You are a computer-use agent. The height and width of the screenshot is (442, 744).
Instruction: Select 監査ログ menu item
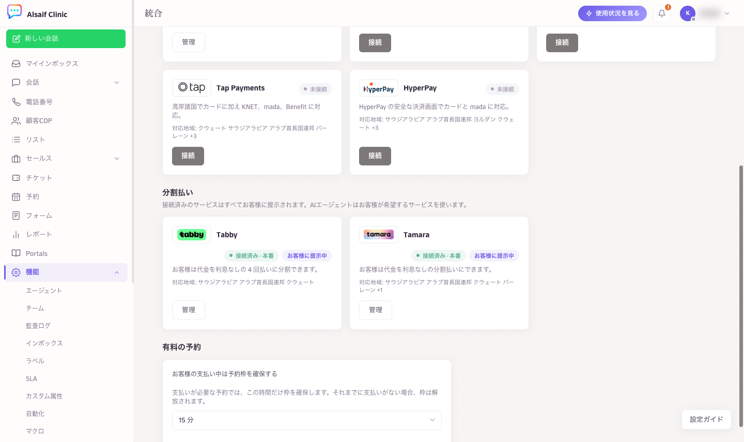click(x=38, y=326)
